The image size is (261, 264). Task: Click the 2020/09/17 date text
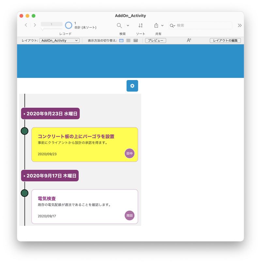pos(47,216)
